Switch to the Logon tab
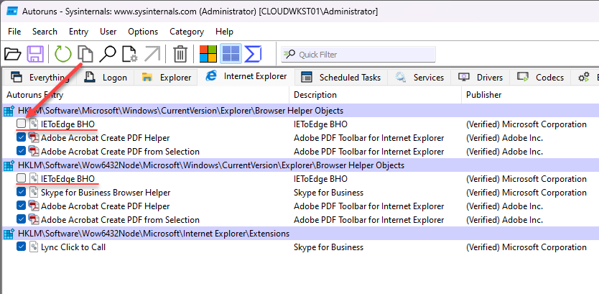The width and height of the screenshot is (599, 294). point(106,78)
